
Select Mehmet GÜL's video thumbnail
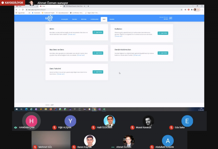[51, 139]
